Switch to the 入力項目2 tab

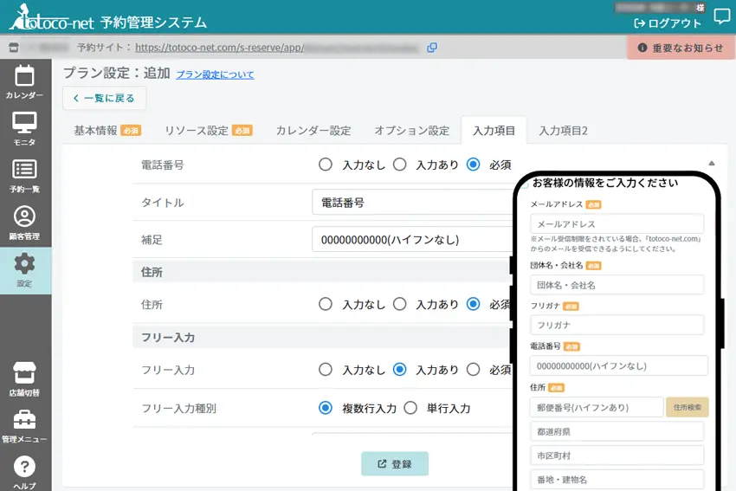point(563,131)
